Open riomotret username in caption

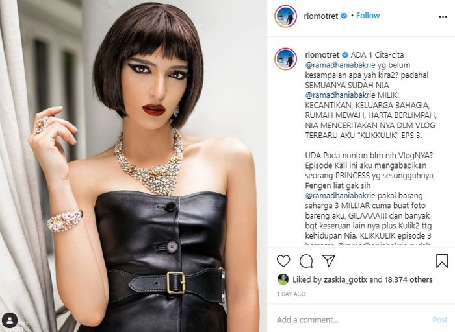(x=322, y=54)
